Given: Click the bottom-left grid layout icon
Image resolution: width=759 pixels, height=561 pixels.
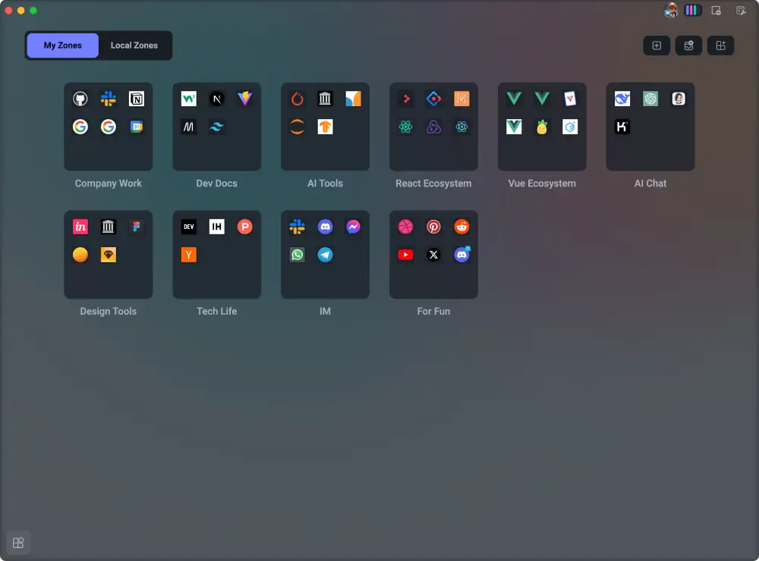Looking at the screenshot, I should (18, 543).
